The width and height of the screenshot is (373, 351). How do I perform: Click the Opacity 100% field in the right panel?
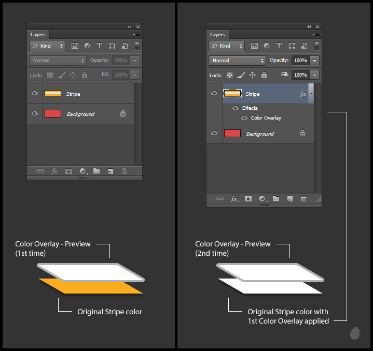pos(300,61)
